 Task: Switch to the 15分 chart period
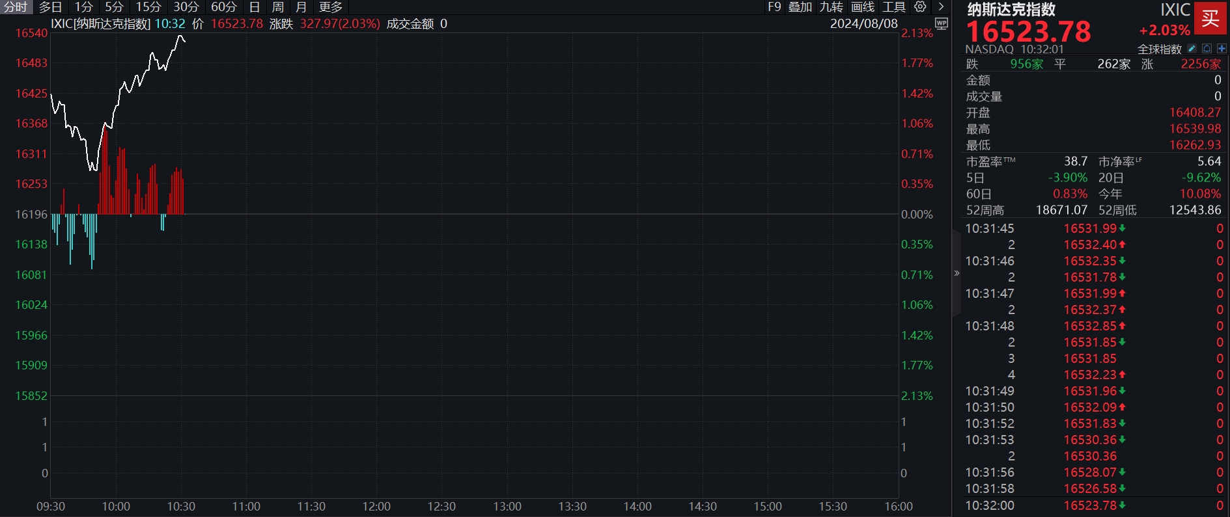coord(148,7)
